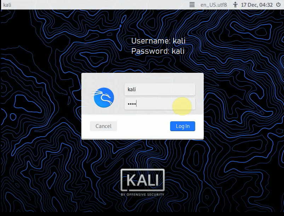Image resolution: width=284 pixels, height=216 pixels.
Task: Shut down the system using the power button
Action: pos(278,5)
